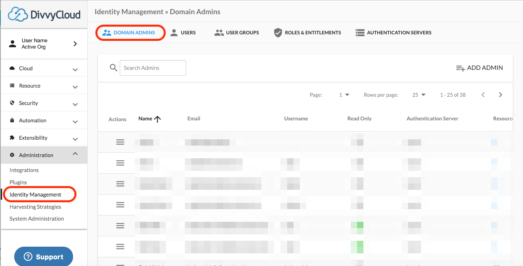Open Harvesting Strategies in the sidebar

point(35,207)
